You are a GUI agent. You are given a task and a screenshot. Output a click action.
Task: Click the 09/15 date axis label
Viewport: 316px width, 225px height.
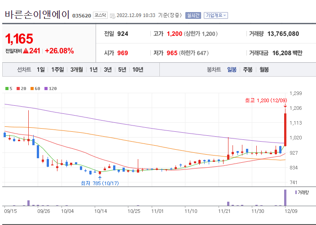[10, 211]
